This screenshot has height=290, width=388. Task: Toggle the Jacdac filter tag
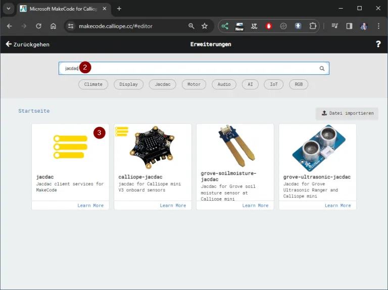[x=163, y=84]
